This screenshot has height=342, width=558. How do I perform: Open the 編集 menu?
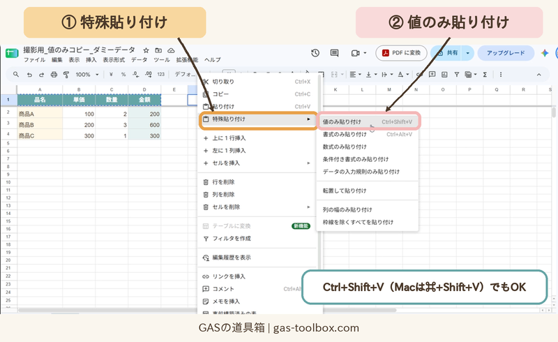pyautogui.click(x=57, y=60)
